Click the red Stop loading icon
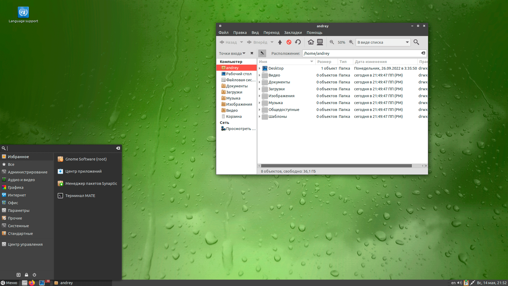The image size is (508, 286). pos(289,42)
